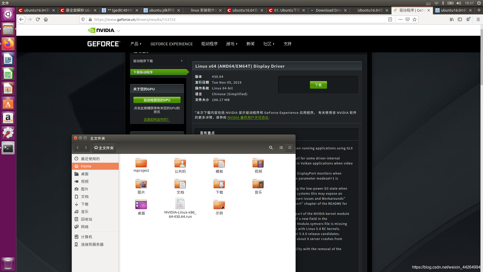Click the 这是如何运作的 link
The image size is (483, 272).
coord(156,119)
